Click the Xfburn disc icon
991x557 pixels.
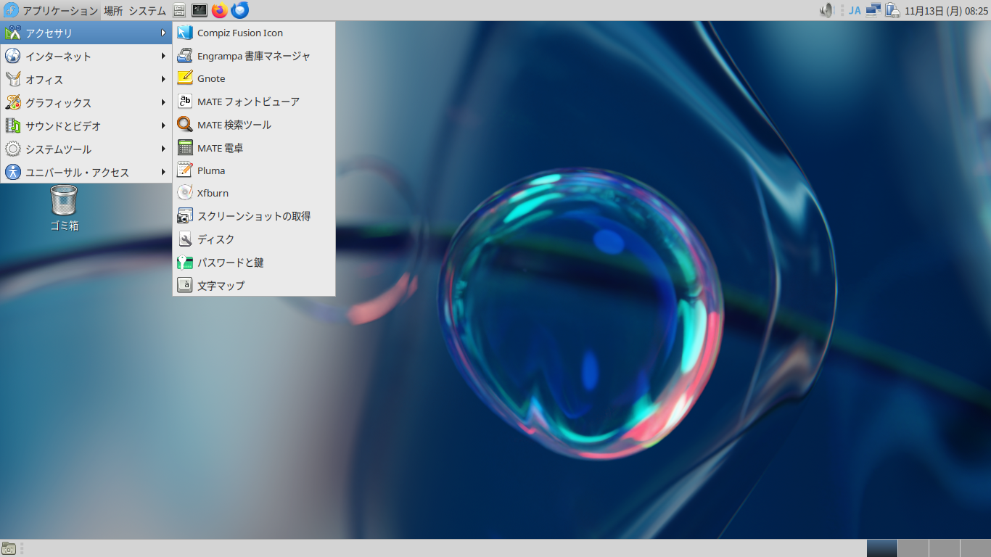click(185, 193)
